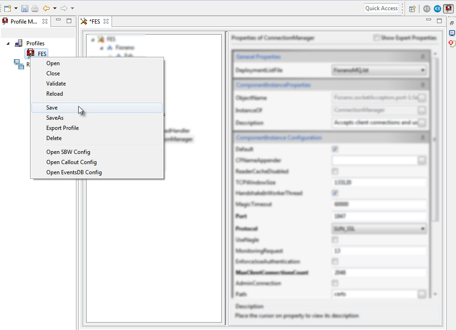This screenshot has width=456, height=330.
Task: Click the properties panel vertical scrollbar
Action: [435, 139]
